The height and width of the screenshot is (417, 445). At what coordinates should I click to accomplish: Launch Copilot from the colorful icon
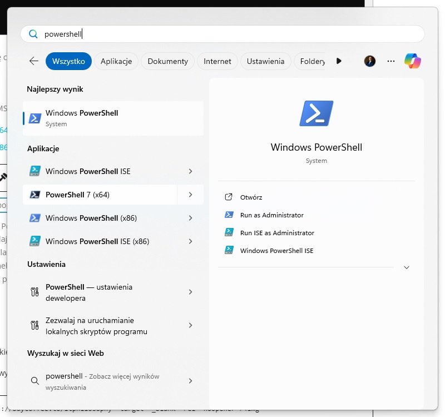tap(412, 61)
